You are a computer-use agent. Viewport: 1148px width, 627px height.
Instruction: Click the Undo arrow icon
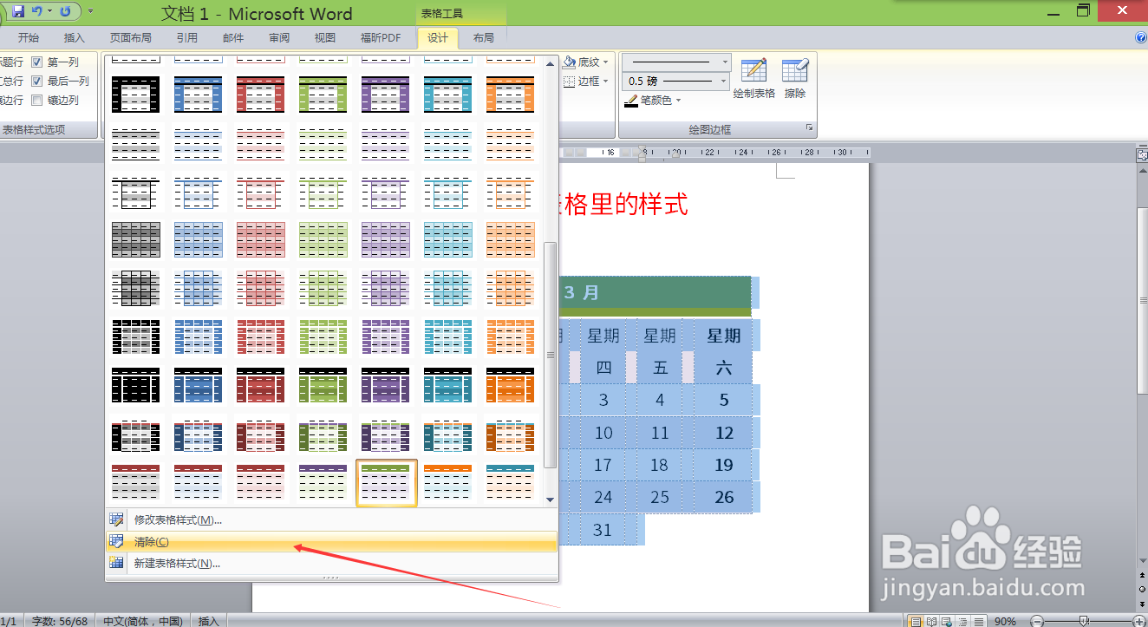(x=36, y=11)
